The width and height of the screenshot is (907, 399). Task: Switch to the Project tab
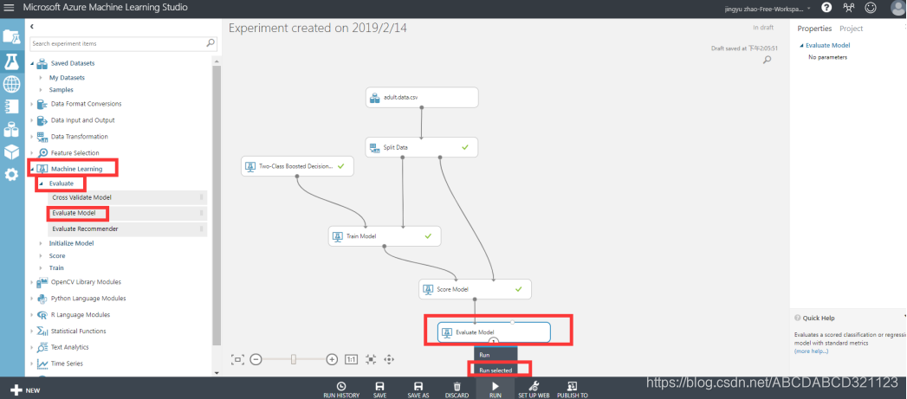point(851,29)
